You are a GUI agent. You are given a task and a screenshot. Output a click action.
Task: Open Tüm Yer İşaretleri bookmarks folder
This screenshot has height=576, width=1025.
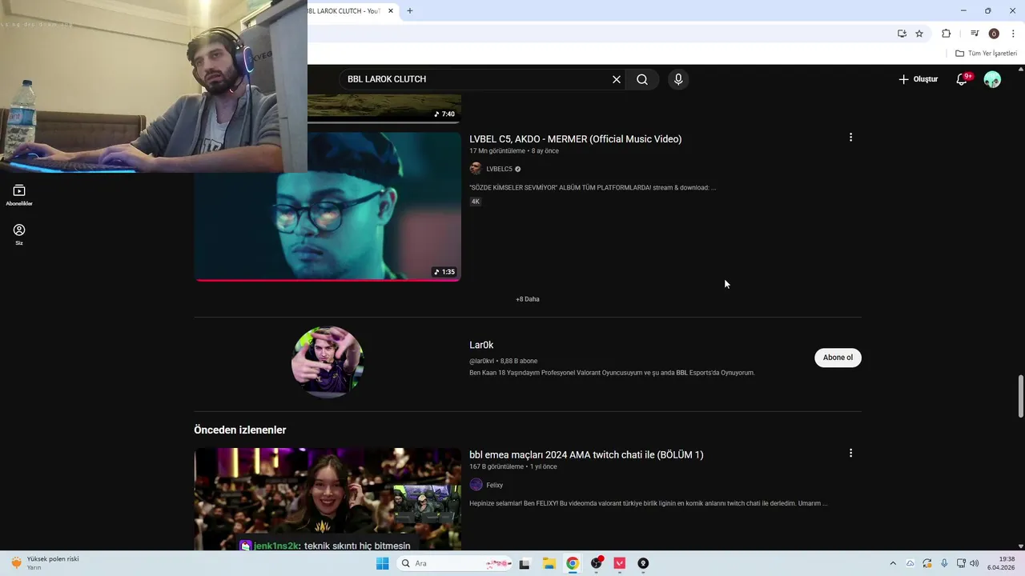click(x=986, y=54)
